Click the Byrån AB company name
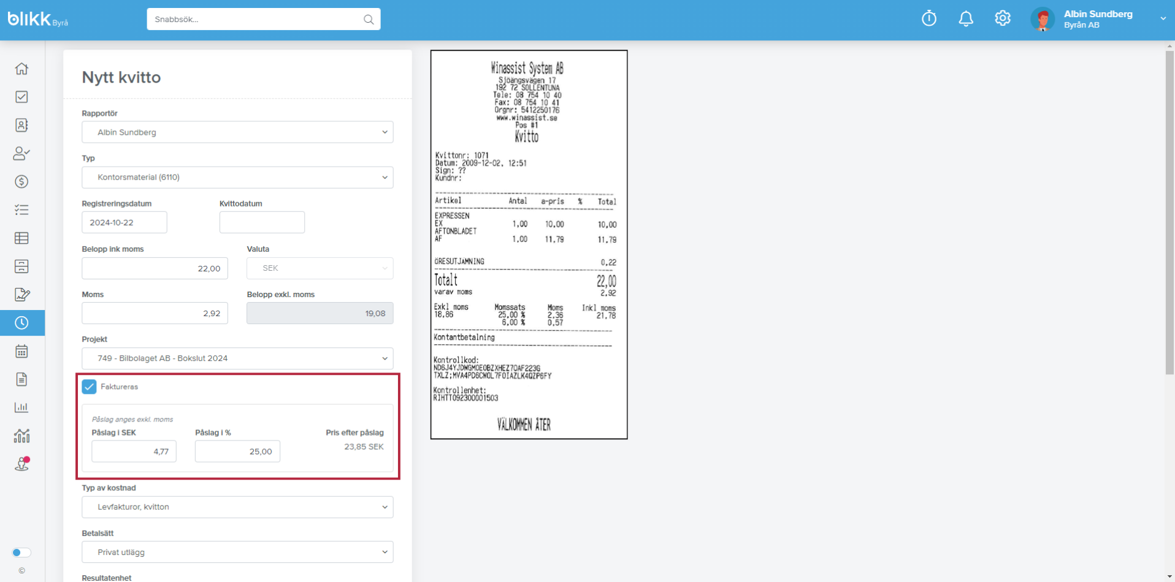Viewport: 1175px width, 582px height. [x=1081, y=25]
